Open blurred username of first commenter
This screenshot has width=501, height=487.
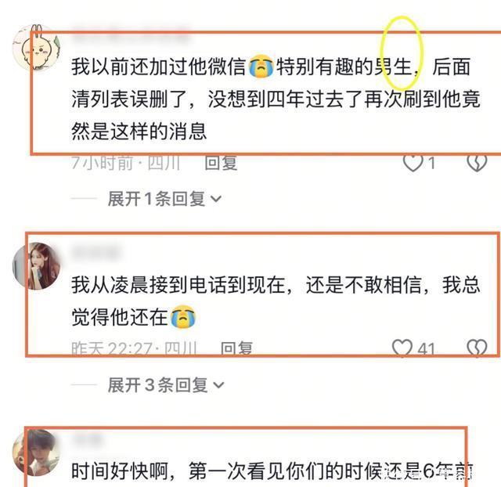pos(131,35)
